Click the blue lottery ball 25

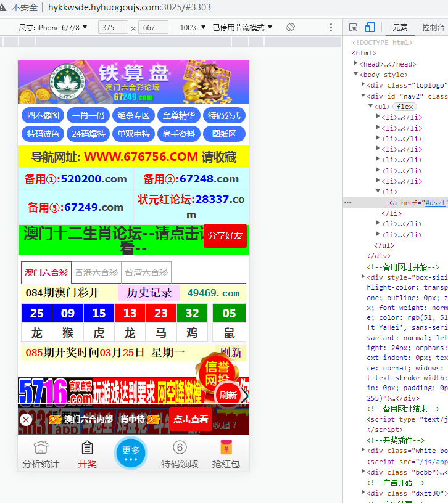tap(36, 313)
